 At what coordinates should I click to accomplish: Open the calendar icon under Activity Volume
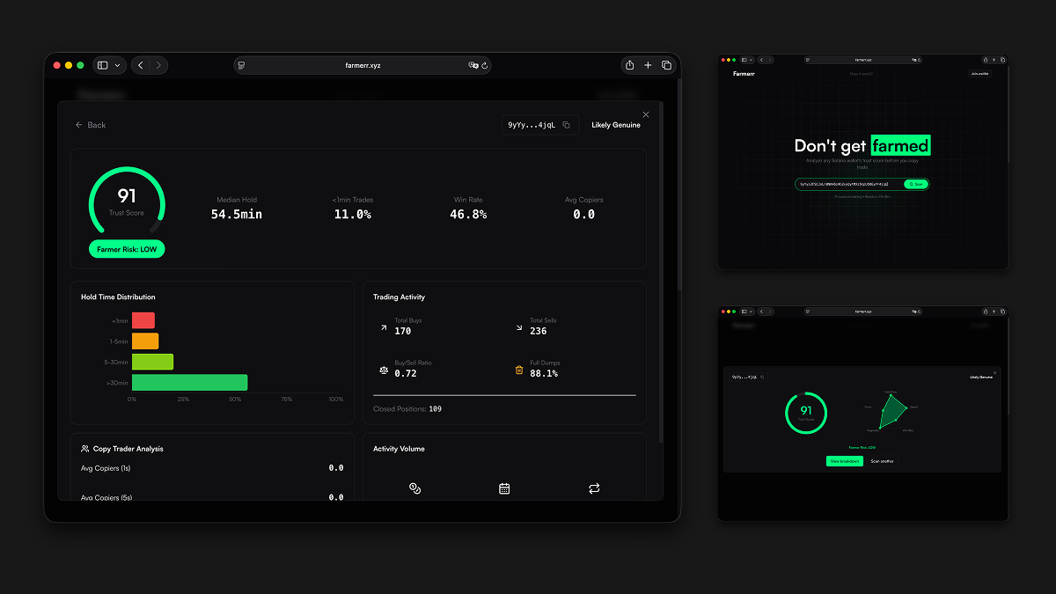504,488
